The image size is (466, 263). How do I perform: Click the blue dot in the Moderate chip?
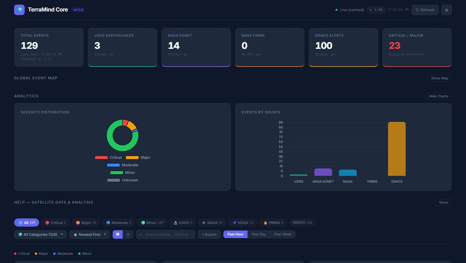(x=108, y=223)
